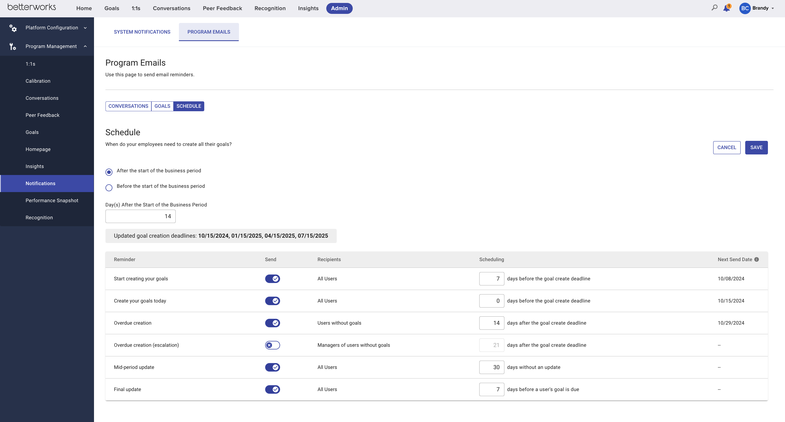Click the Platform Configuration gears icon
The width and height of the screenshot is (785, 422).
[13, 28]
